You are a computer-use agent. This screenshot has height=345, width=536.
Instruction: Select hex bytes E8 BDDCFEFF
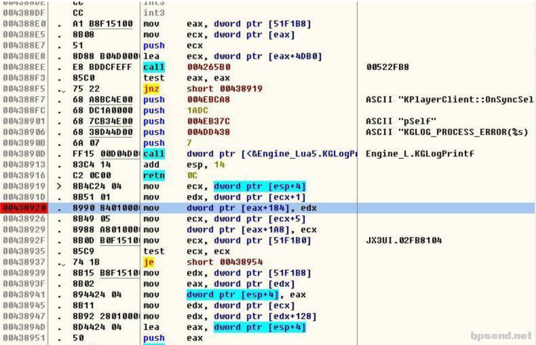(102, 67)
